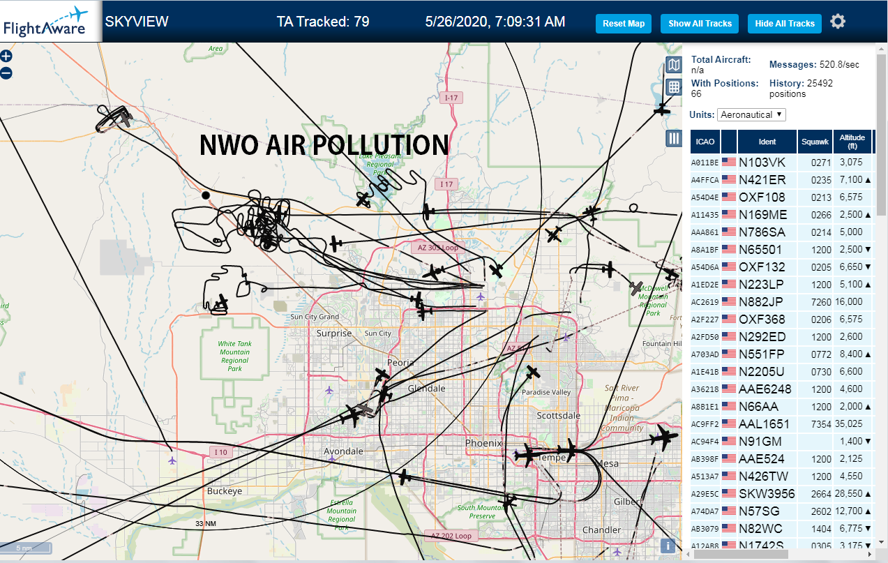Screen dimensions: 888x563
Task: Toggle the sidebar columns icon
Action: click(x=674, y=138)
